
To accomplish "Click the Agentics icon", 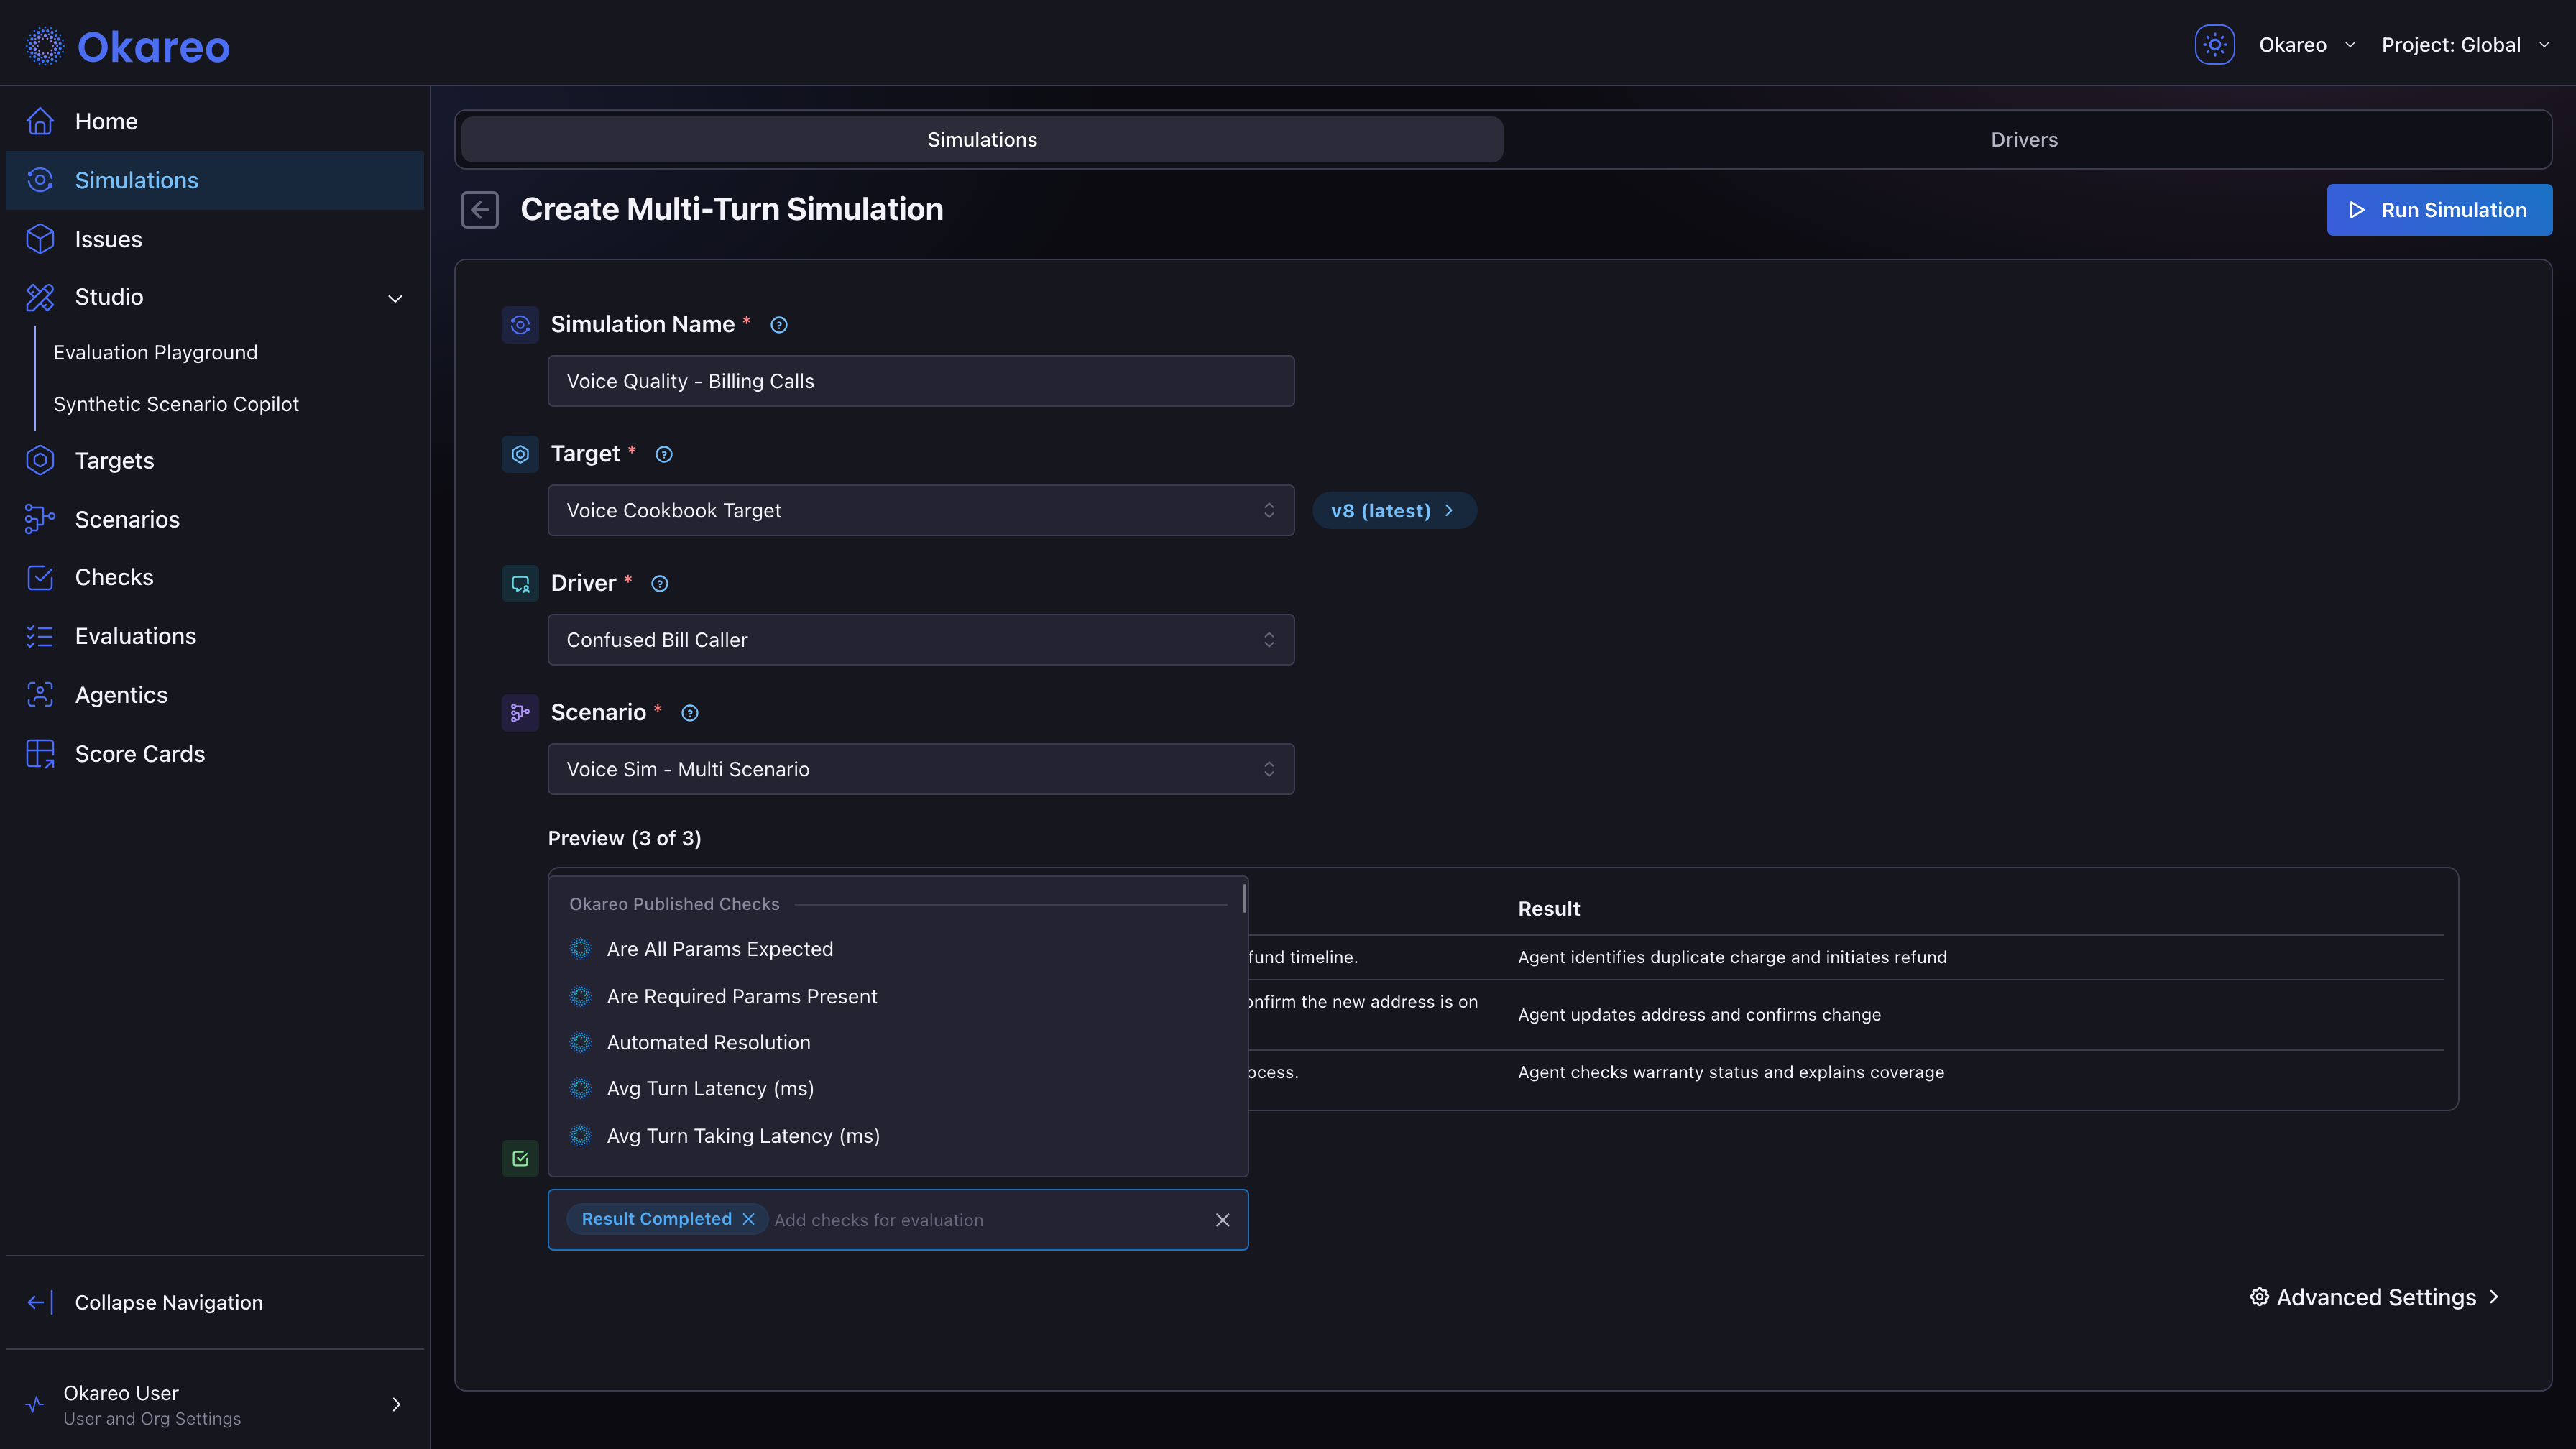I will point(40,695).
